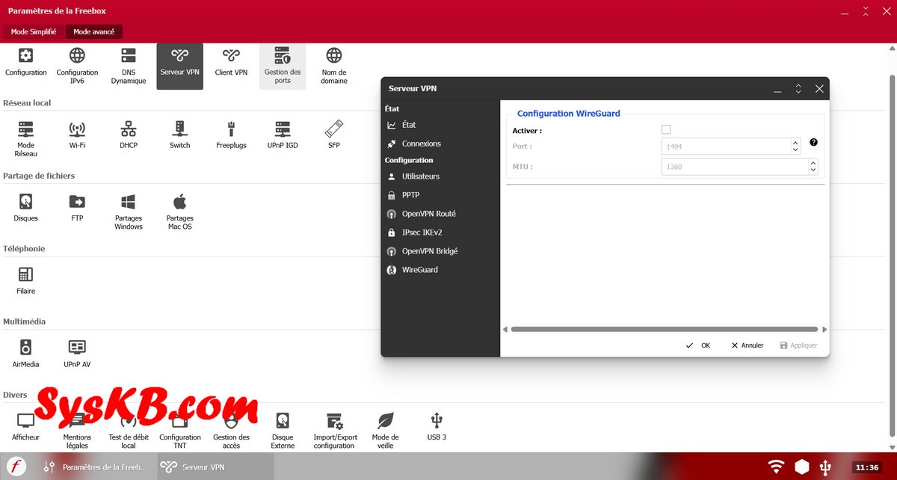Open the Configuration settings icon

[x=26, y=63]
